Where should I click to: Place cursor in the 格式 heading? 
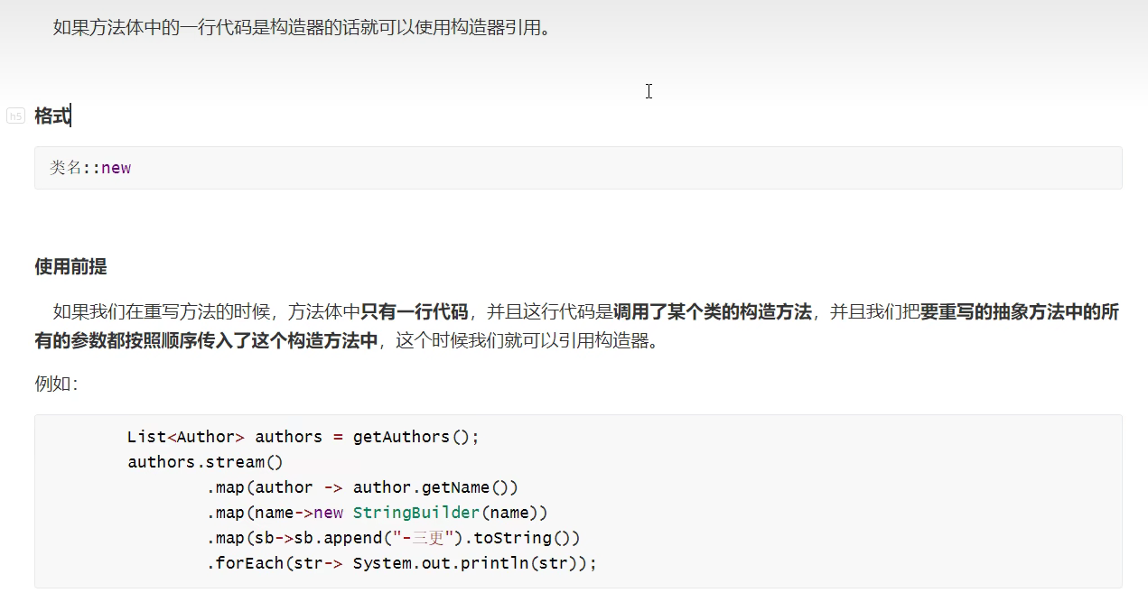pyautogui.click(x=51, y=116)
